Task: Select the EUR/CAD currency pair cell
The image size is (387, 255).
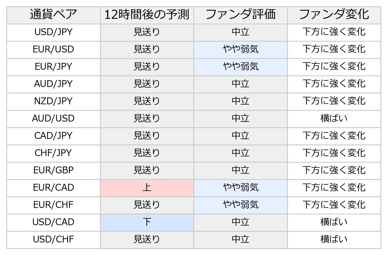Action: (53, 188)
